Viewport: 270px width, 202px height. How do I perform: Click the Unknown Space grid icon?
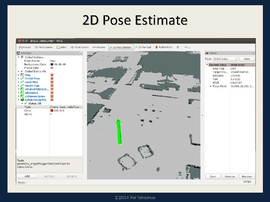pos(22,96)
